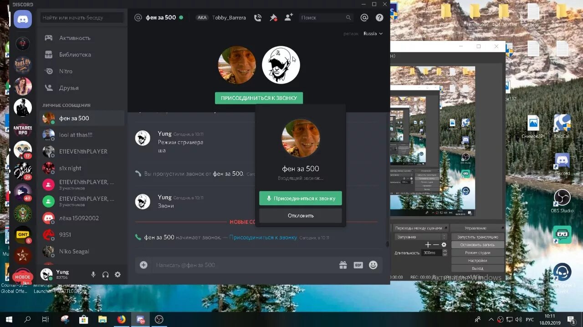This screenshot has height=327, width=583.
Task: Open Microsoft Store from the taskbar
Action: coord(83,319)
